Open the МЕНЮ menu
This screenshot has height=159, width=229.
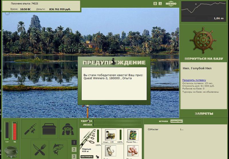click(x=171, y=3)
